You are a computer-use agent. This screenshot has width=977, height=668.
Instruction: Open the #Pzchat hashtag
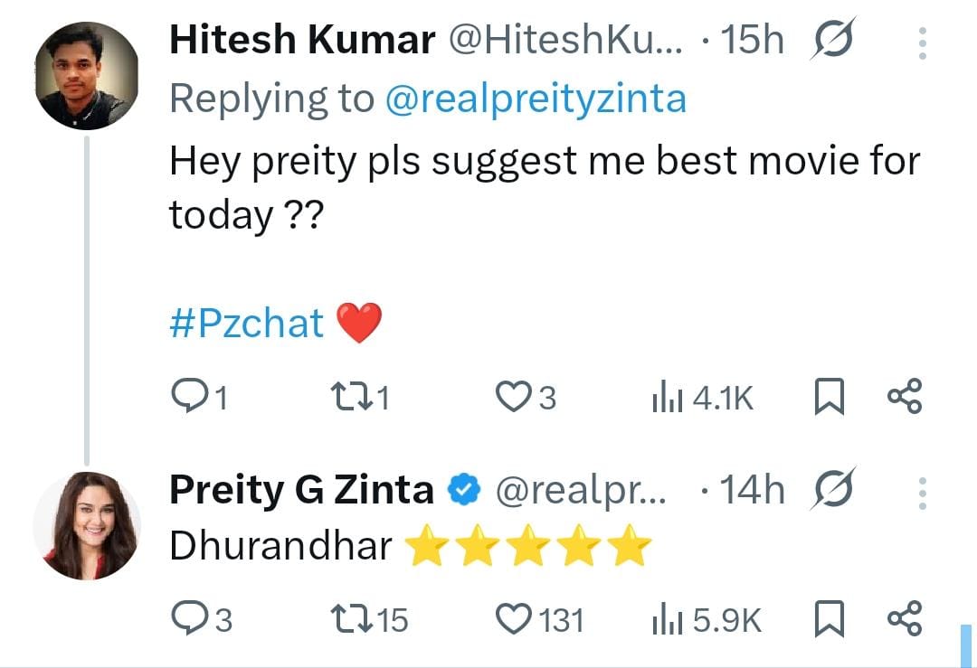[x=246, y=323]
